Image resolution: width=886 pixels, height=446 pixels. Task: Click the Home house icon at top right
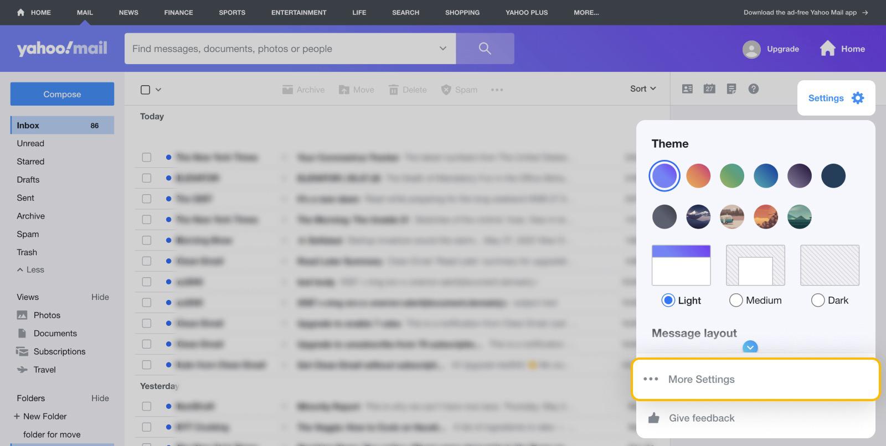pyautogui.click(x=827, y=49)
